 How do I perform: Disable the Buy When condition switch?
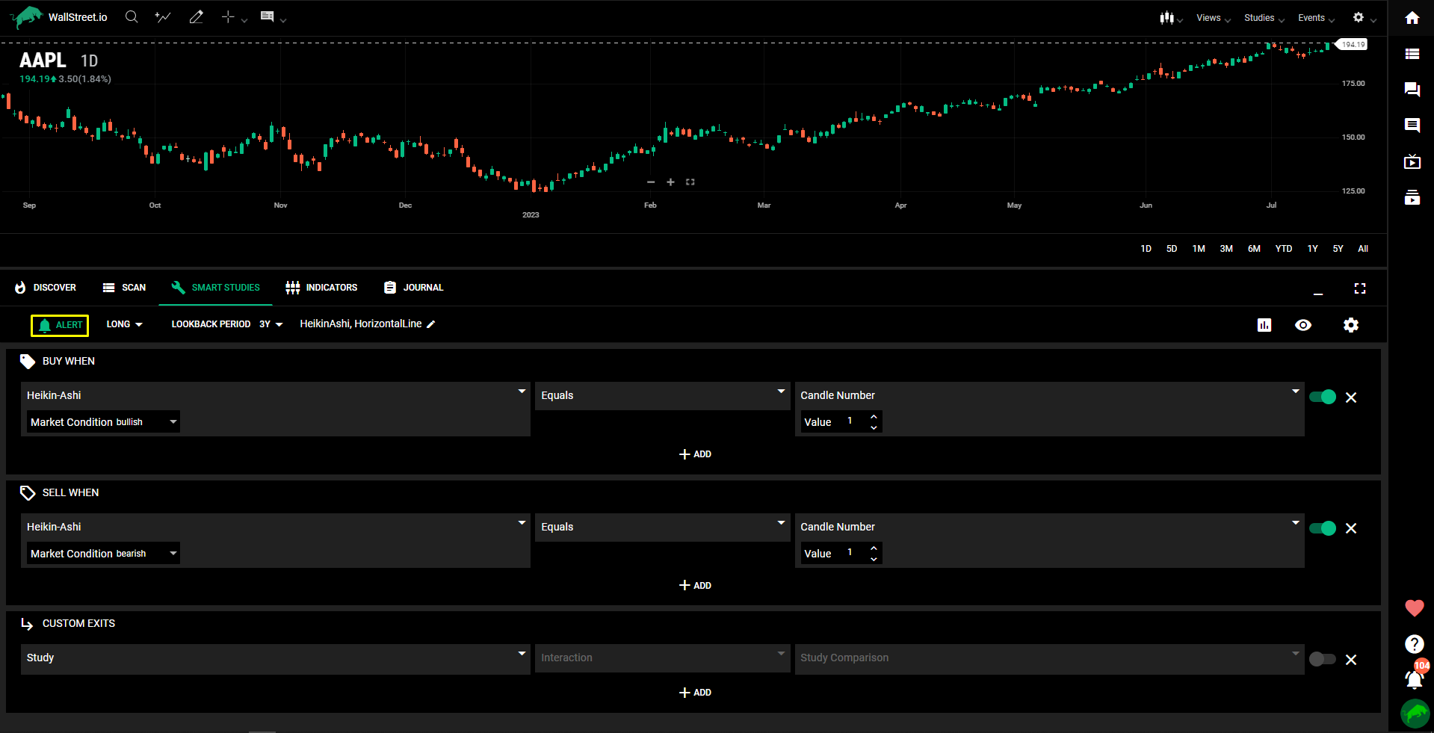pos(1323,397)
